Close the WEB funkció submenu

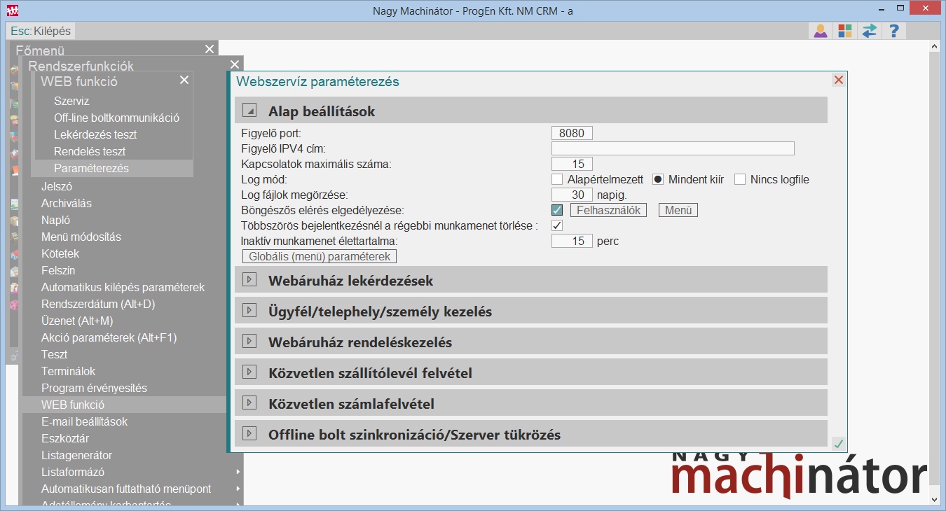(x=184, y=80)
